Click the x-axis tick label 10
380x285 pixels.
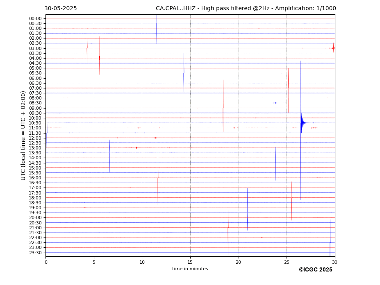coord(142,262)
